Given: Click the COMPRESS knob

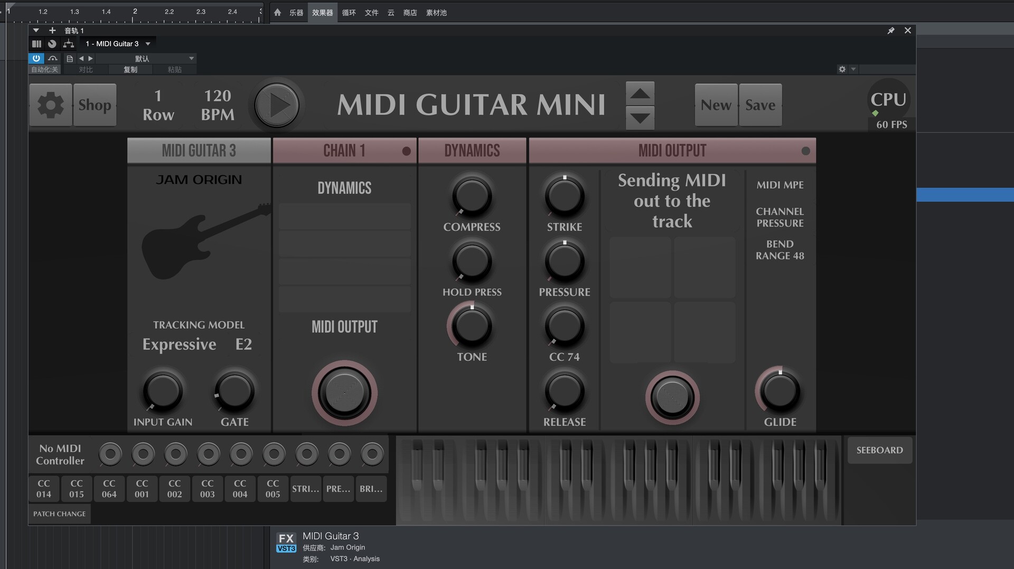Looking at the screenshot, I should pyautogui.click(x=472, y=197).
